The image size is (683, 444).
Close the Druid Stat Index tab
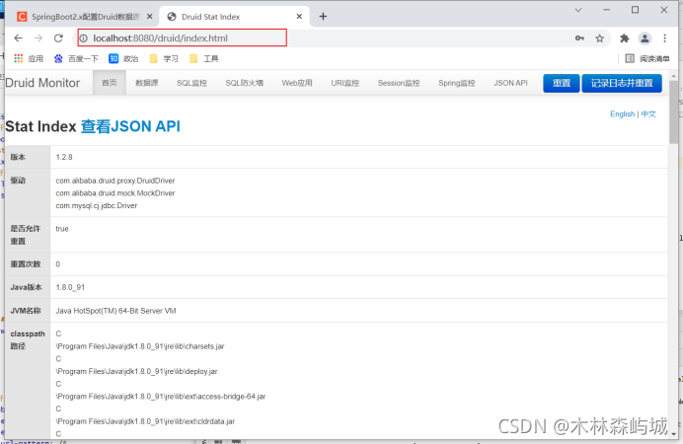[299, 17]
